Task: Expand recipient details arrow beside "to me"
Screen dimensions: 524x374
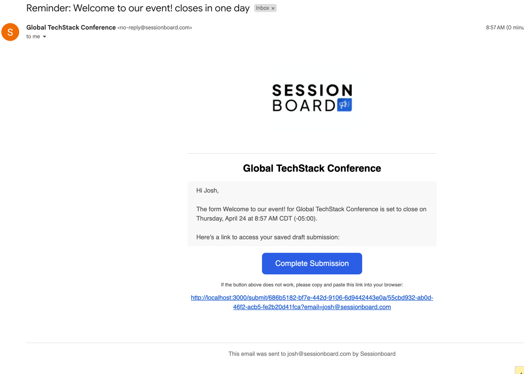Action: [45, 37]
